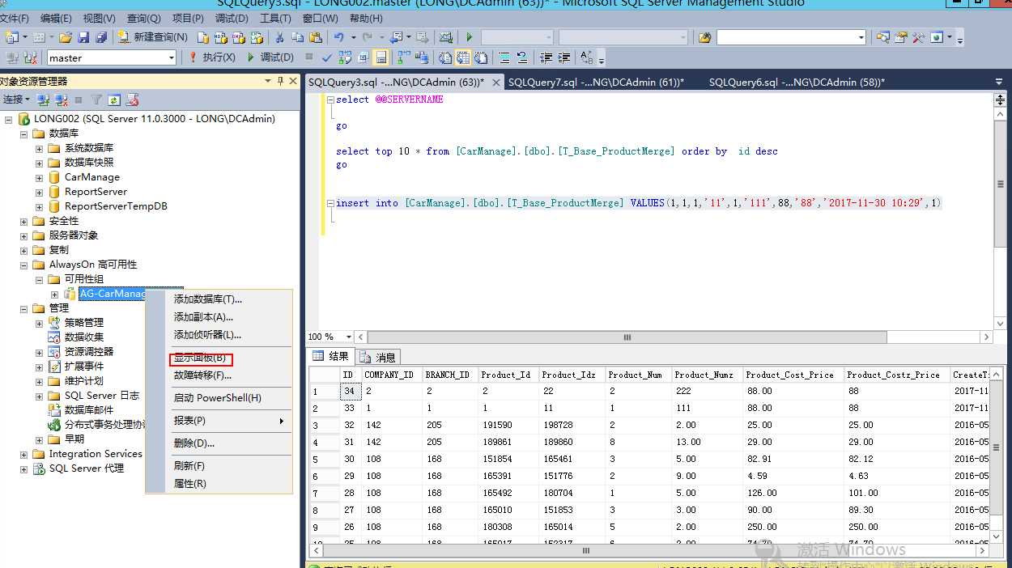Click the Increase indent icon
1012x568 pixels.
563,57
